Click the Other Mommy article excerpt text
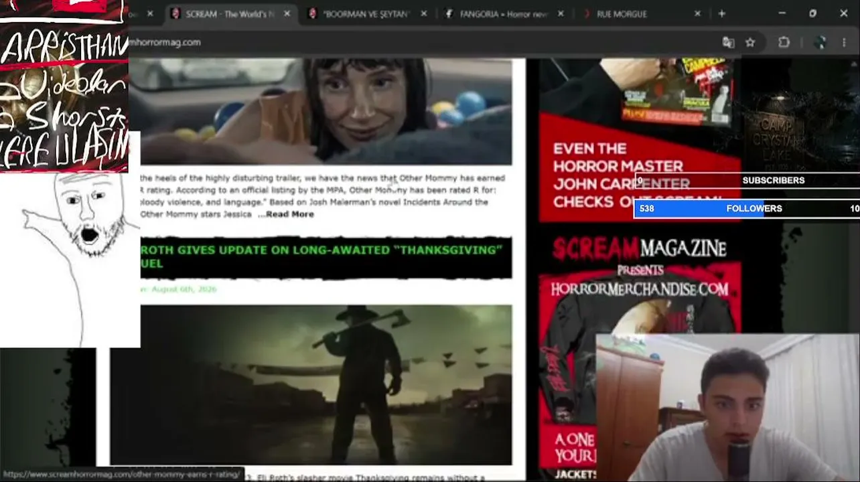This screenshot has height=482, width=860. (323, 196)
